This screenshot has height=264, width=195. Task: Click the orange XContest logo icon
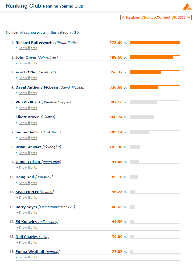pos(187,7)
